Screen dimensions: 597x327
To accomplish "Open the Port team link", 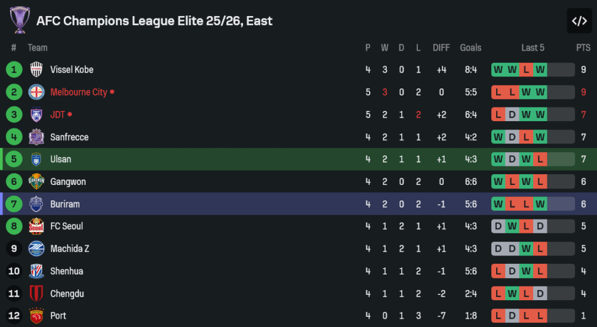I will 58,316.
